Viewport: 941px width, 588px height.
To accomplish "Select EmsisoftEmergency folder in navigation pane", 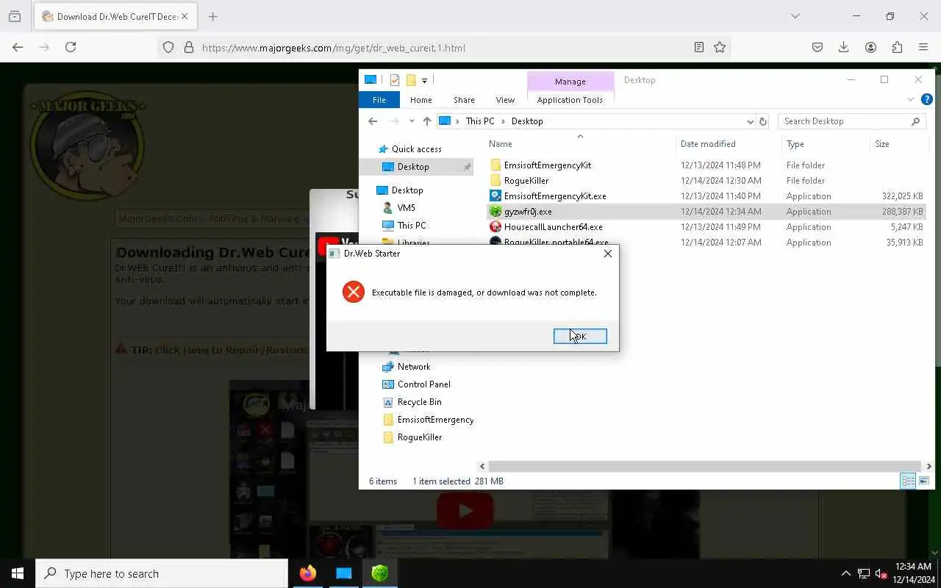I will pyautogui.click(x=435, y=420).
